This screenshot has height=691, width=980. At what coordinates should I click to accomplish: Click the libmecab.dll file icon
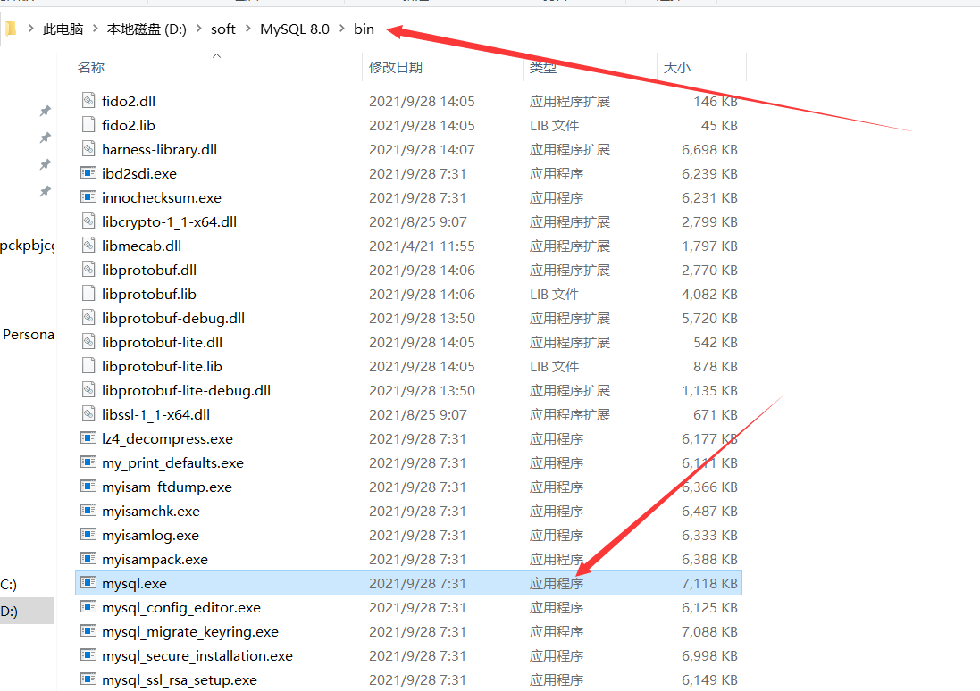(x=88, y=245)
